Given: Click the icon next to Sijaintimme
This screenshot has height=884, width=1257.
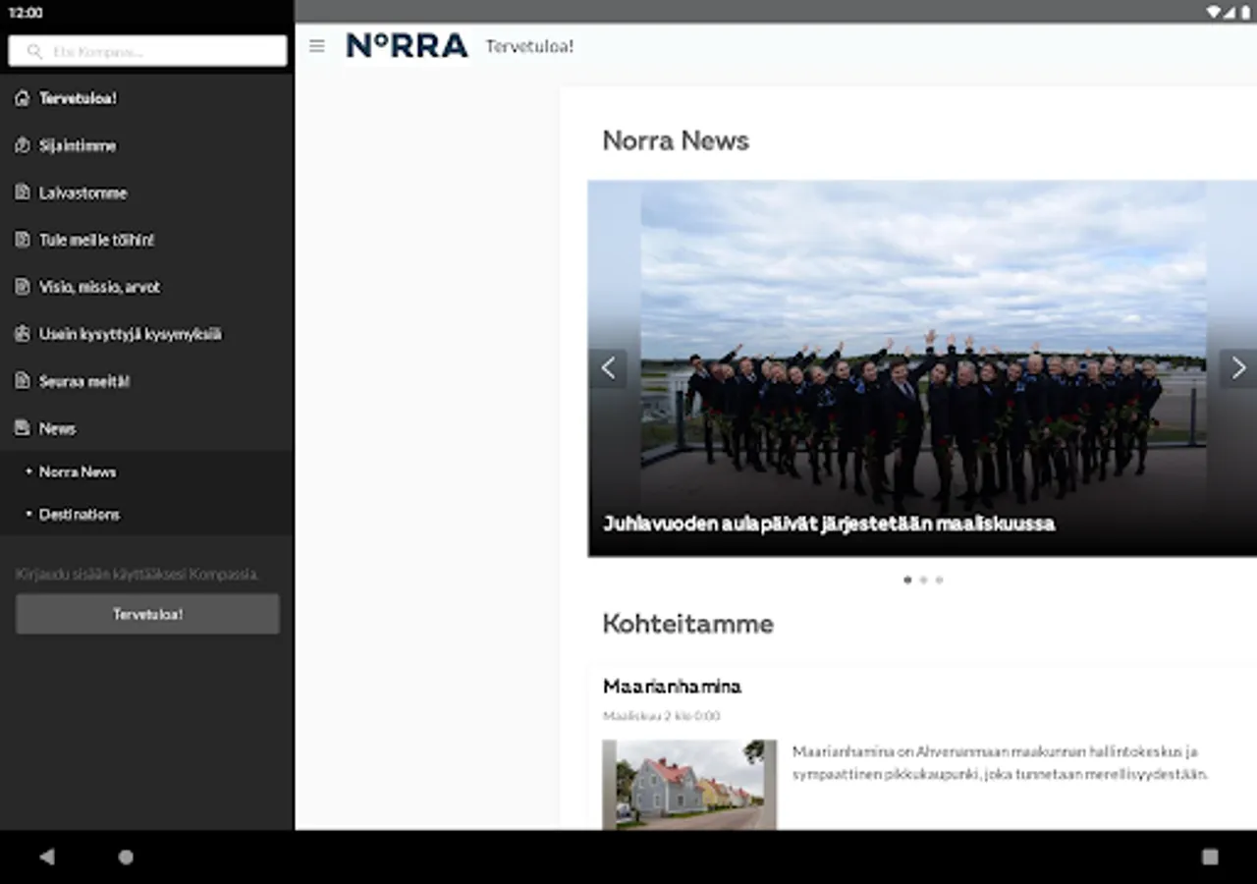Looking at the screenshot, I should pyautogui.click(x=23, y=145).
